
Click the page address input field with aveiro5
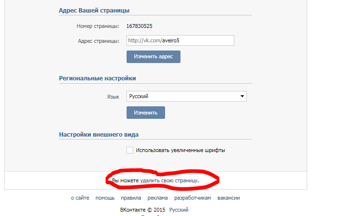pos(180,40)
